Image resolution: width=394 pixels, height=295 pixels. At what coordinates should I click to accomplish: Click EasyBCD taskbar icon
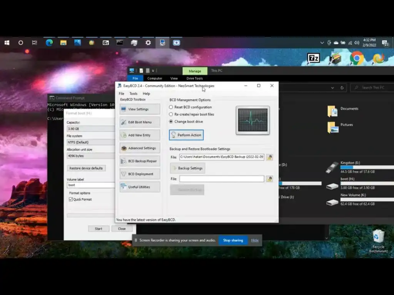(x=162, y=43)
